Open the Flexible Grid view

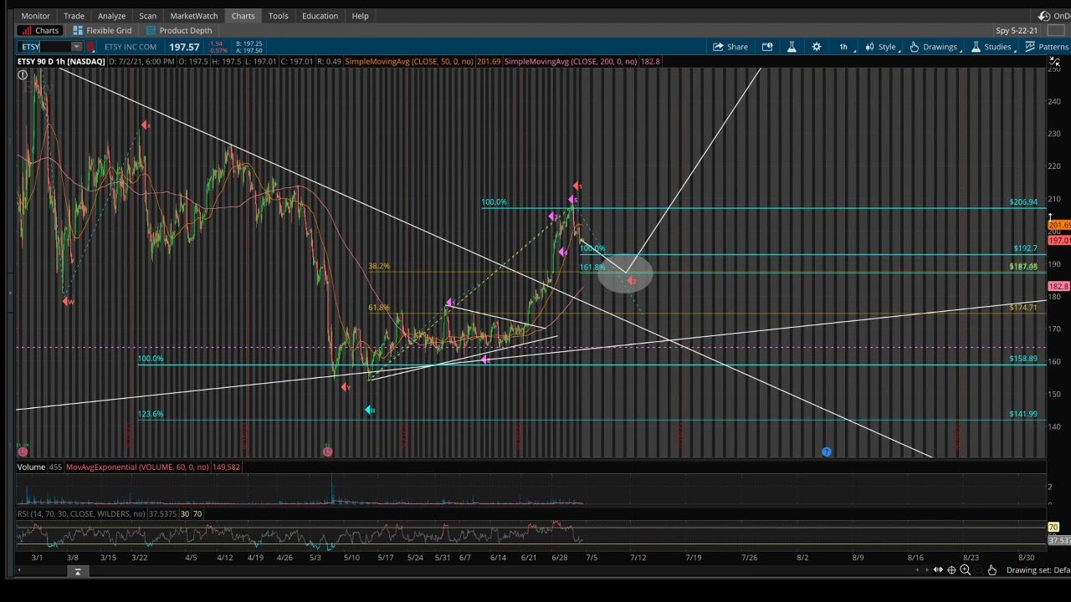[102, 31]
